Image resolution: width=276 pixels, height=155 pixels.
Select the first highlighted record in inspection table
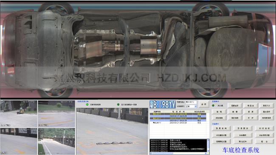[178, 114]
